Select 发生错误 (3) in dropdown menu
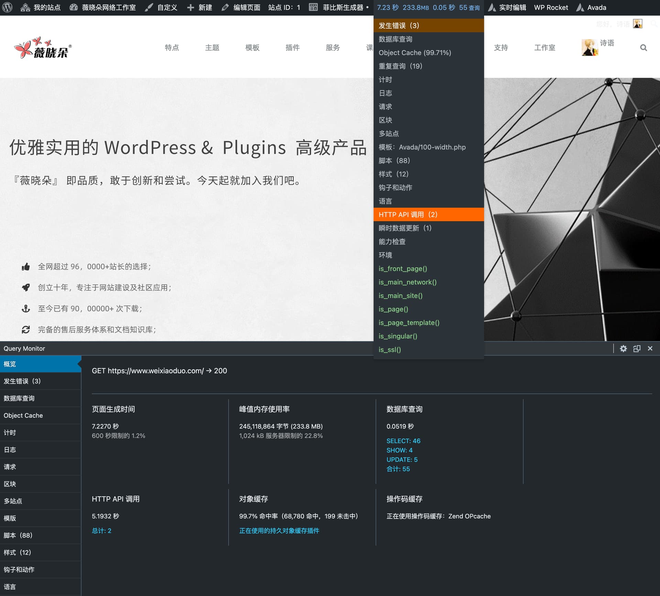This screenshot has height=596, width=660. pyautogui.click(x=399, y=25)
